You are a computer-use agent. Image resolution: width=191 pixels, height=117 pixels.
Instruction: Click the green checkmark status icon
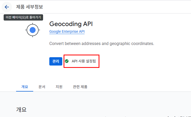point(67,61)
